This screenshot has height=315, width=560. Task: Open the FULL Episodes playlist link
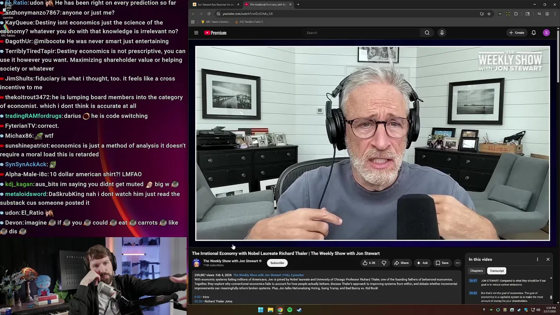coord(268,275)
